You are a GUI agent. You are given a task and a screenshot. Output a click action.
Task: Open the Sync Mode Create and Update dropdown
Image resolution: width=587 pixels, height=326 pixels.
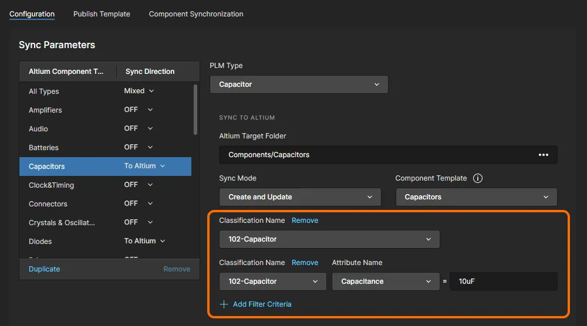pyautogui.click(x=300, y=197)
